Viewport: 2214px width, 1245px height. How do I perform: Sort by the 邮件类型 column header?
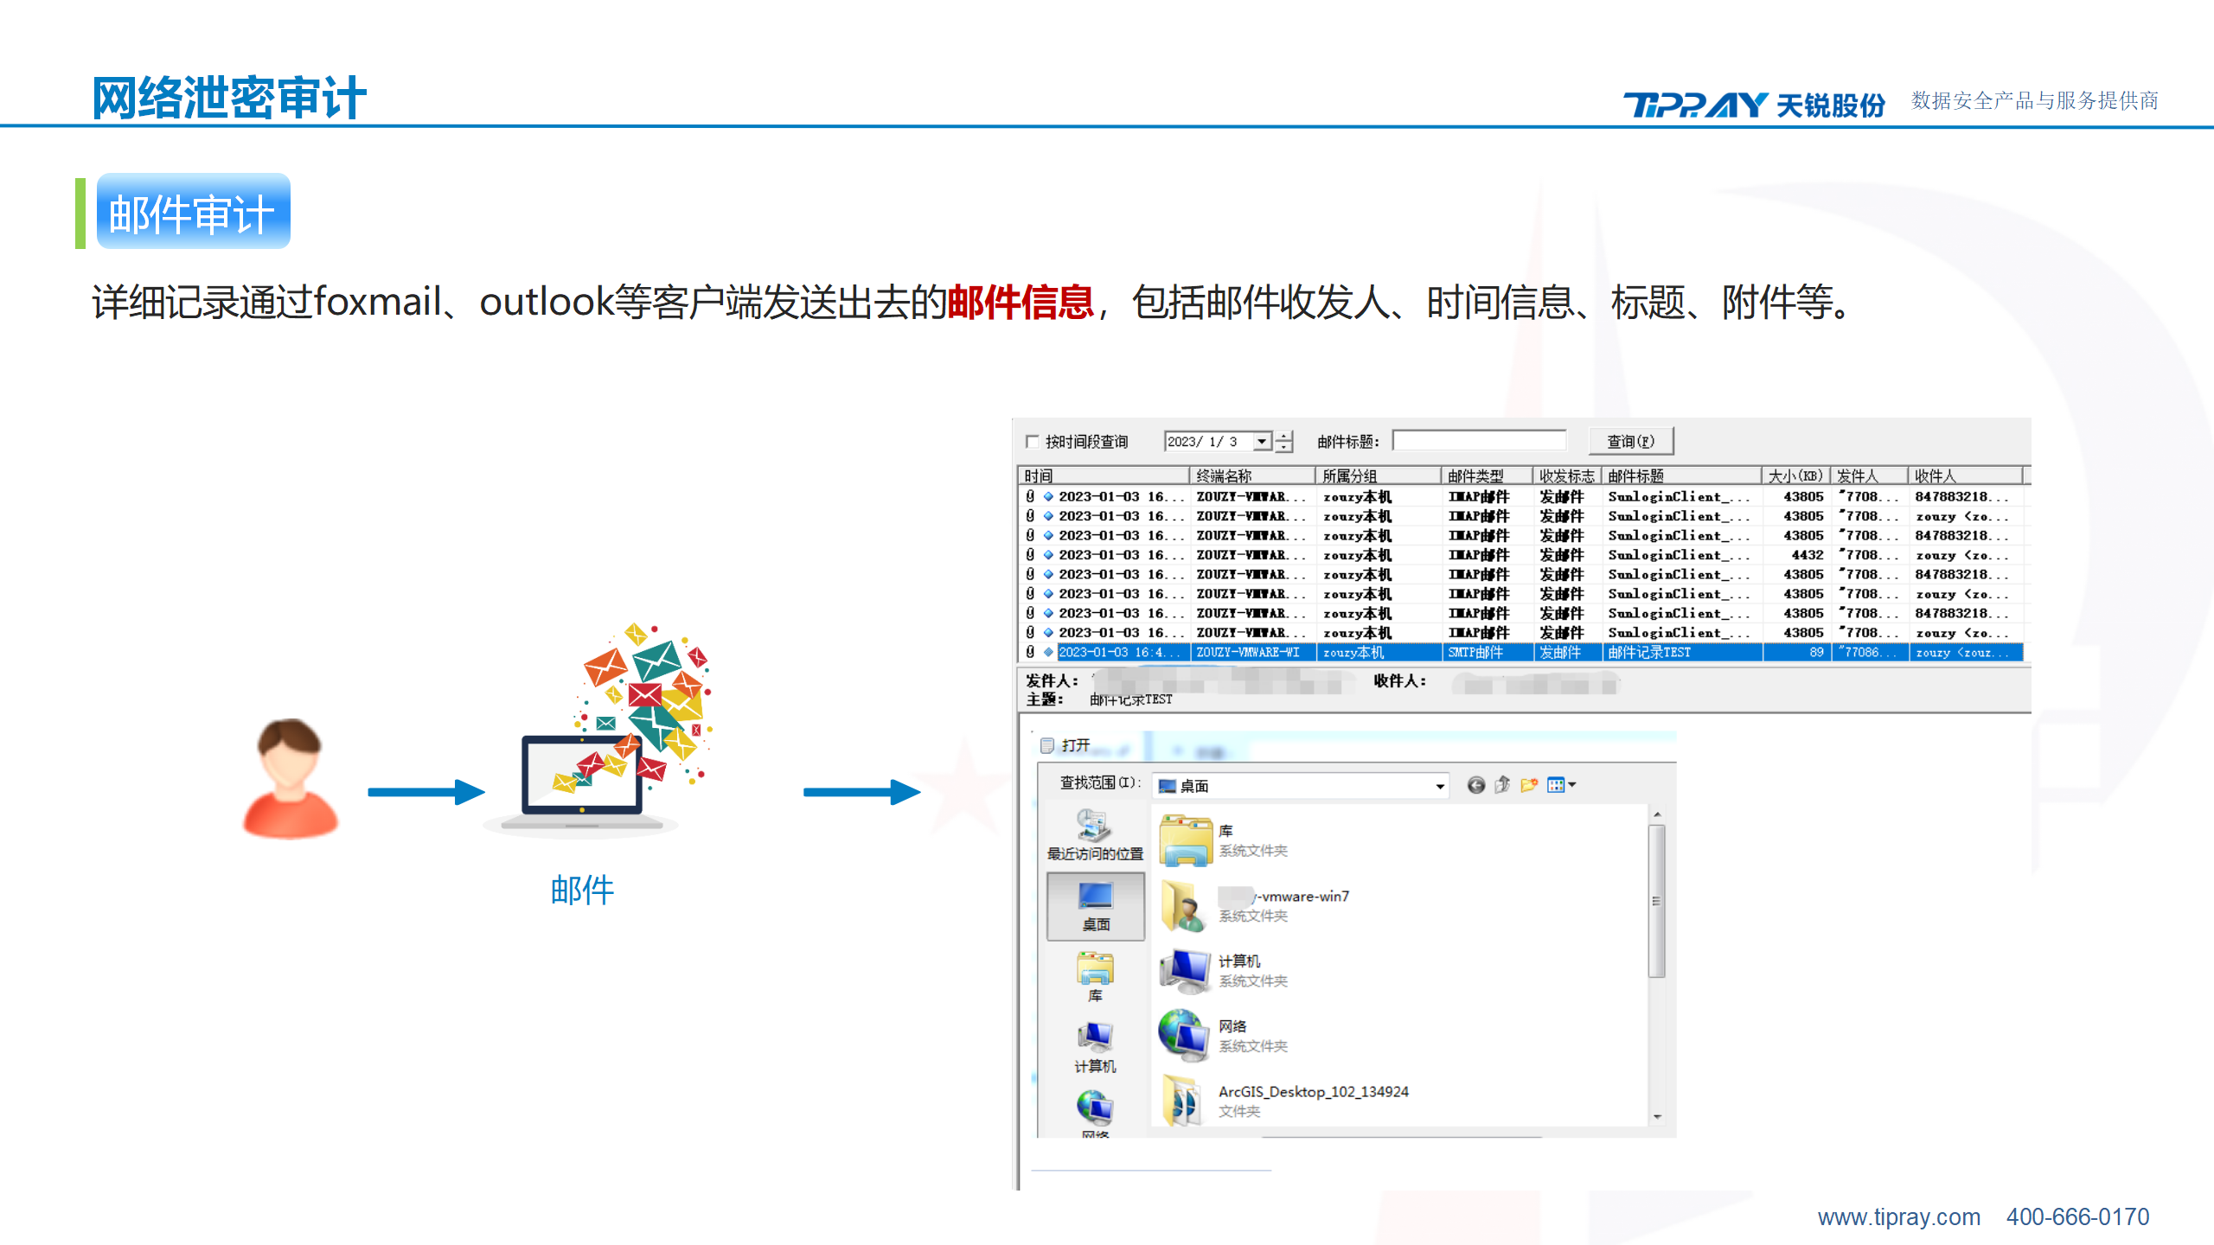[x=1486, y=476]
